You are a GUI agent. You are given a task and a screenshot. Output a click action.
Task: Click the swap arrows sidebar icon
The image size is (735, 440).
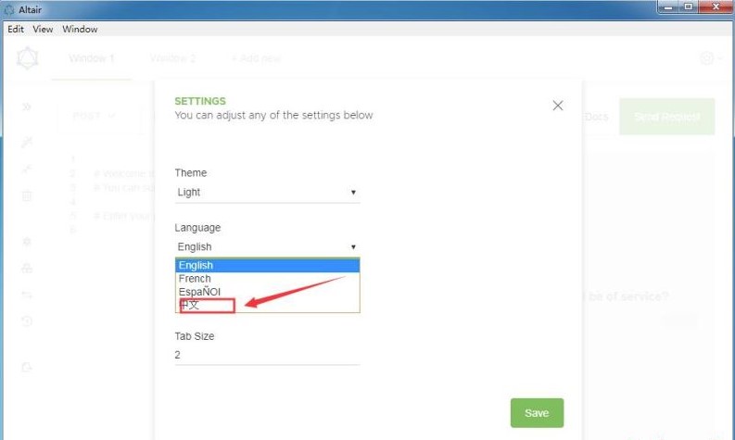click(27, 295)
